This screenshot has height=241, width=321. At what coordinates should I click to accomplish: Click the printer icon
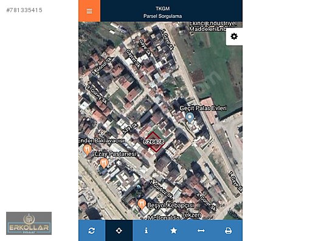228,231
